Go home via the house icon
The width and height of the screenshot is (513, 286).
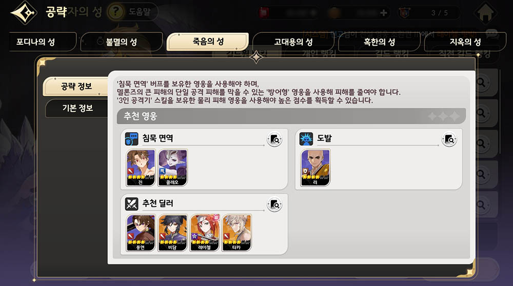485,13
